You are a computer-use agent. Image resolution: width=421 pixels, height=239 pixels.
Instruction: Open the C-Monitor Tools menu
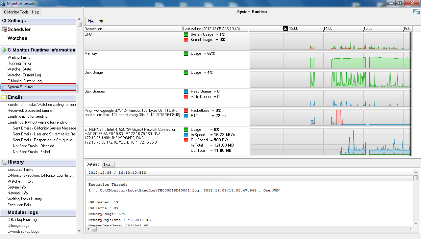(16, 12)
